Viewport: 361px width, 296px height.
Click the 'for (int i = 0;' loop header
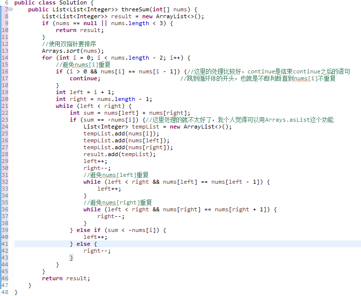(68, 58)
